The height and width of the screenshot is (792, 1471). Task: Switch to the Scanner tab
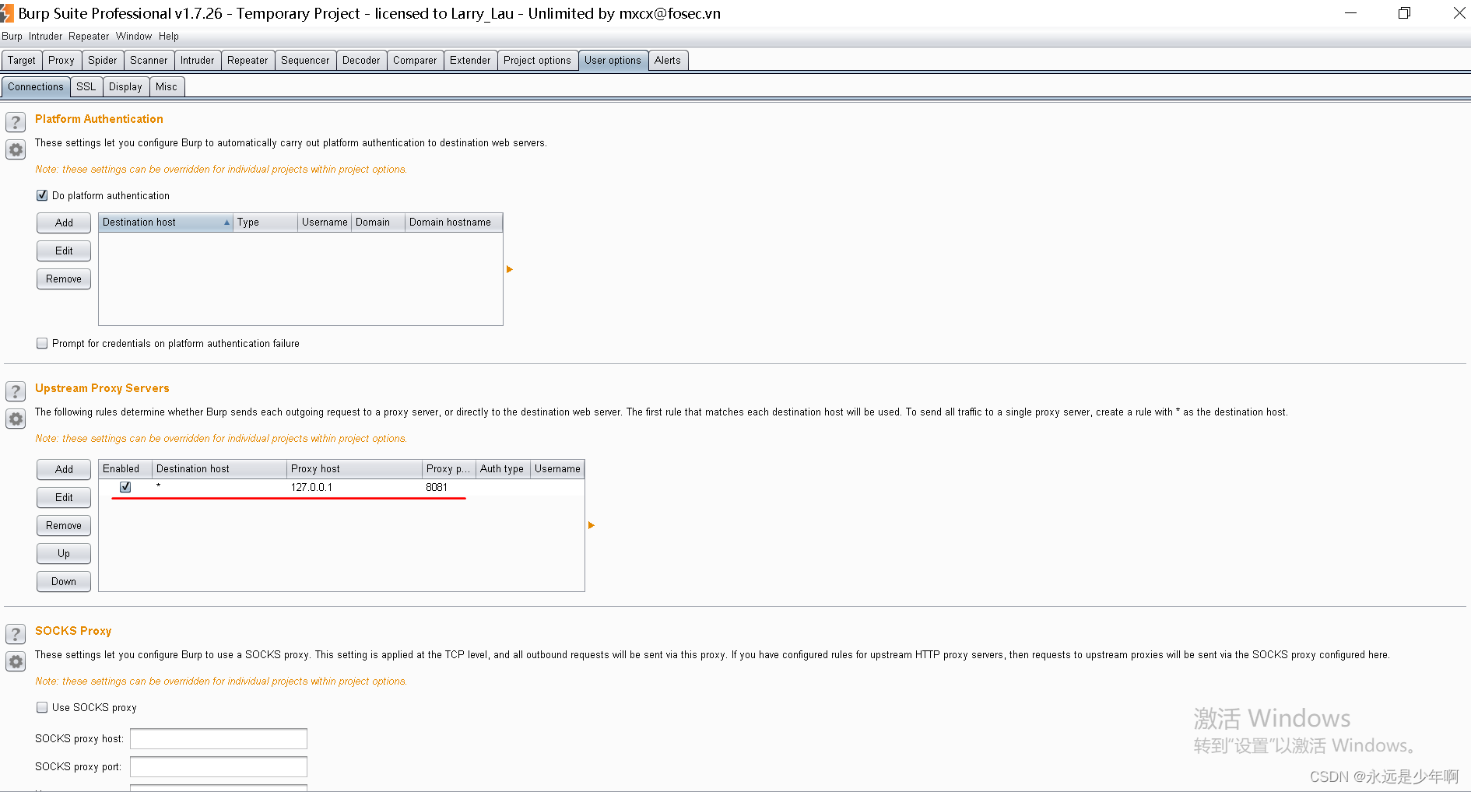149,60
